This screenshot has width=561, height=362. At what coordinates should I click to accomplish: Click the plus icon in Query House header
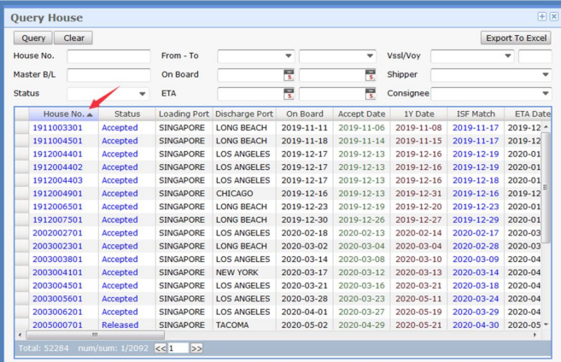coord(541,16)
